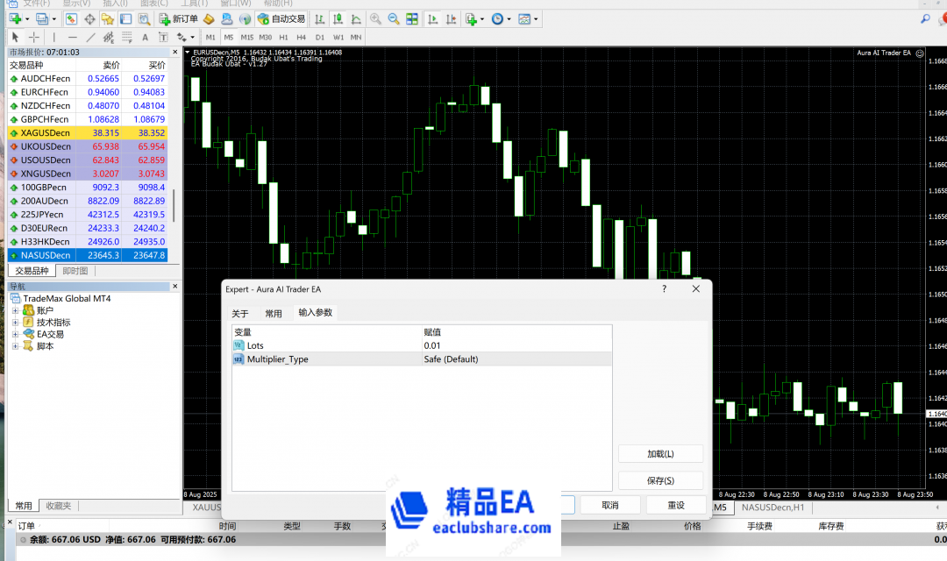Switch to 即时图 tab in Market Watch
The height and width of the screenshot is (561, 947).
click(x=75, y=271)
